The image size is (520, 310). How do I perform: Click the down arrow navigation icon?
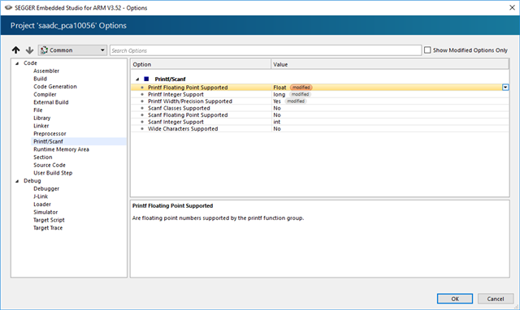[x=29, y=50]
